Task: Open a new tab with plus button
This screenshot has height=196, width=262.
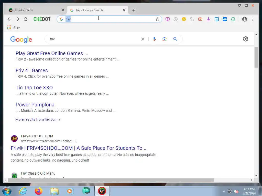Action: coord(134,10)
